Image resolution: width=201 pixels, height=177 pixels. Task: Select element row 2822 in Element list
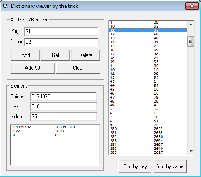click(55, 131)
